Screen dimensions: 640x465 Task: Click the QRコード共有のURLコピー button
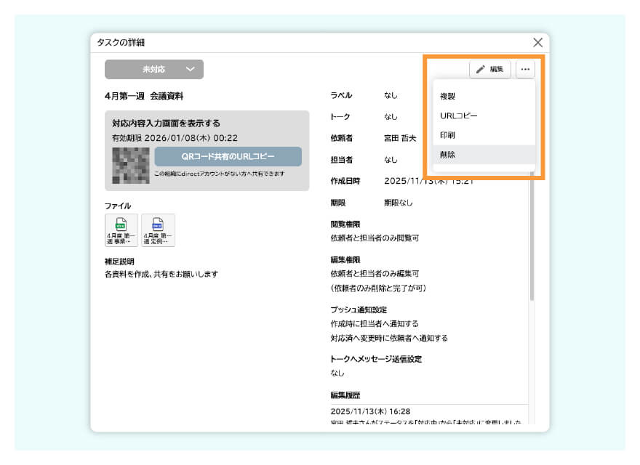[228, 157]
